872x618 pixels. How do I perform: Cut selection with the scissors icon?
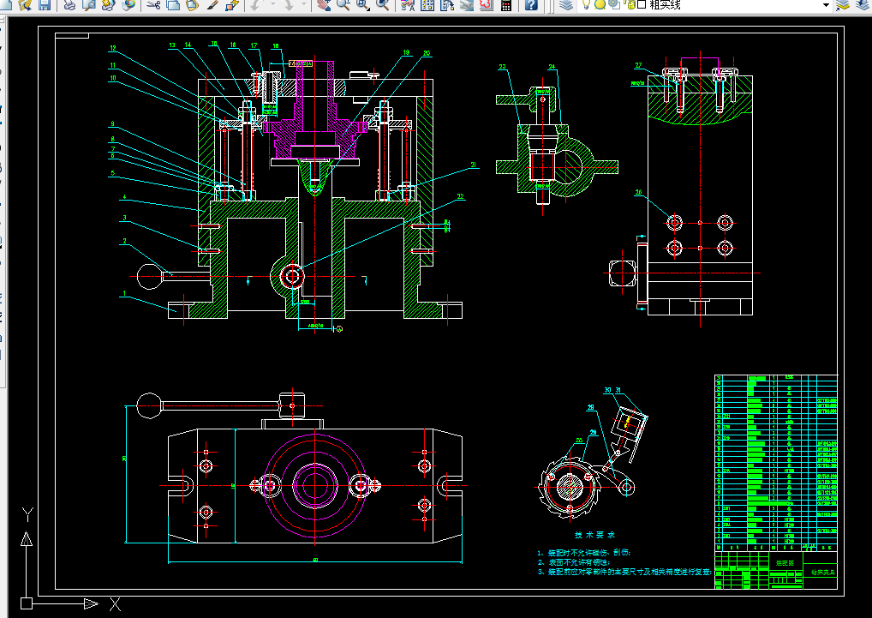coord(154,5)
